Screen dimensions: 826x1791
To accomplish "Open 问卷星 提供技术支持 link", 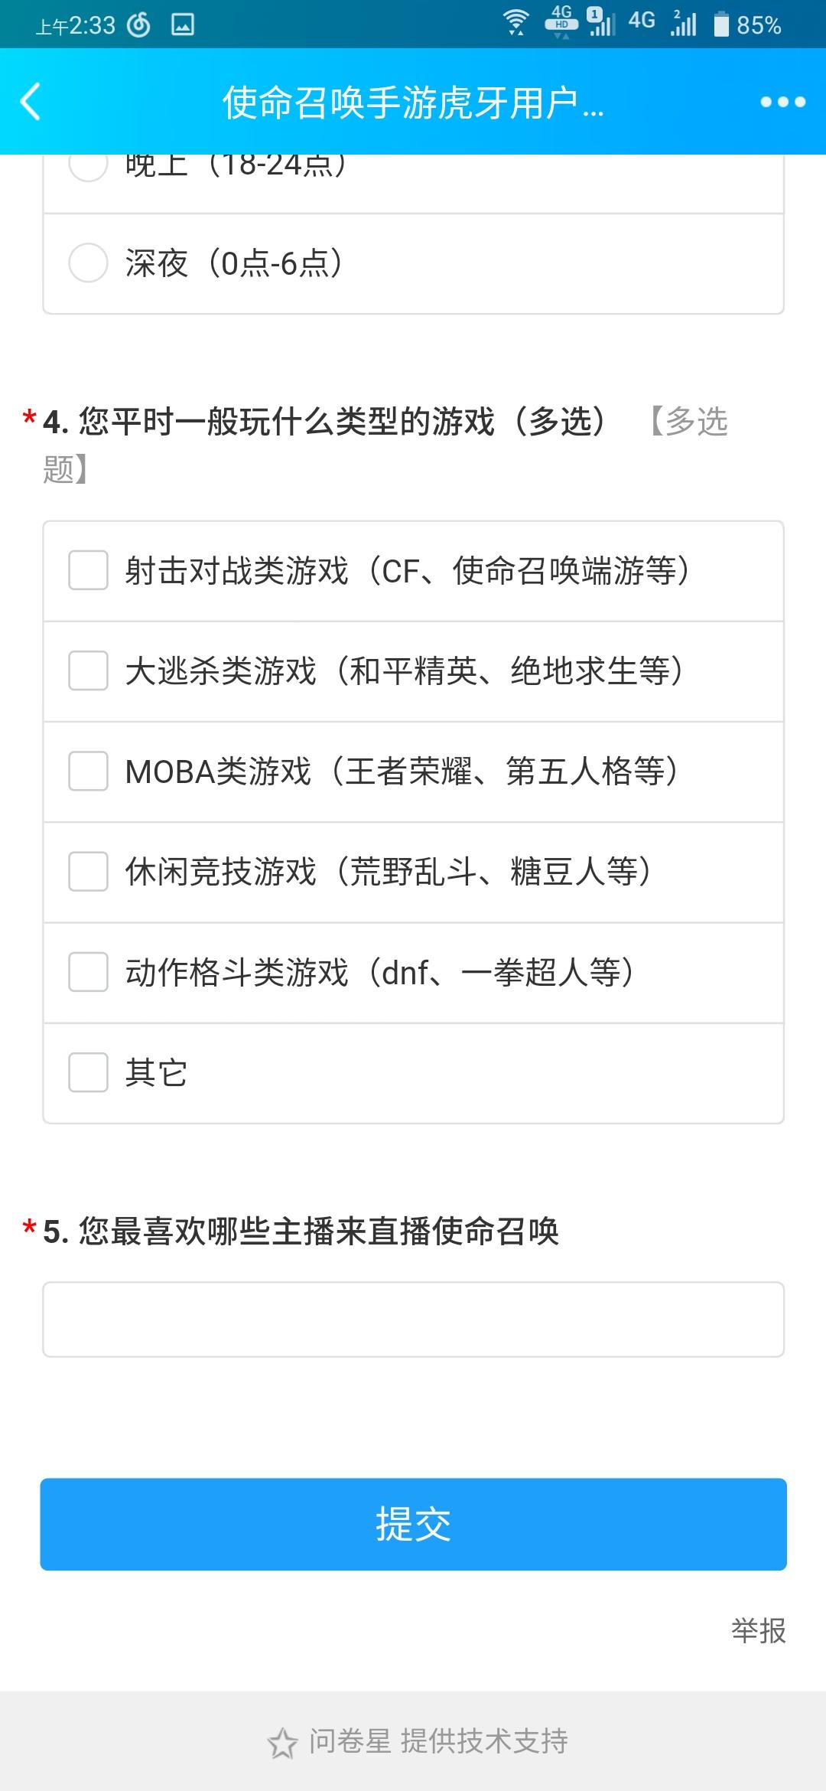I will tap(437, 1741).
